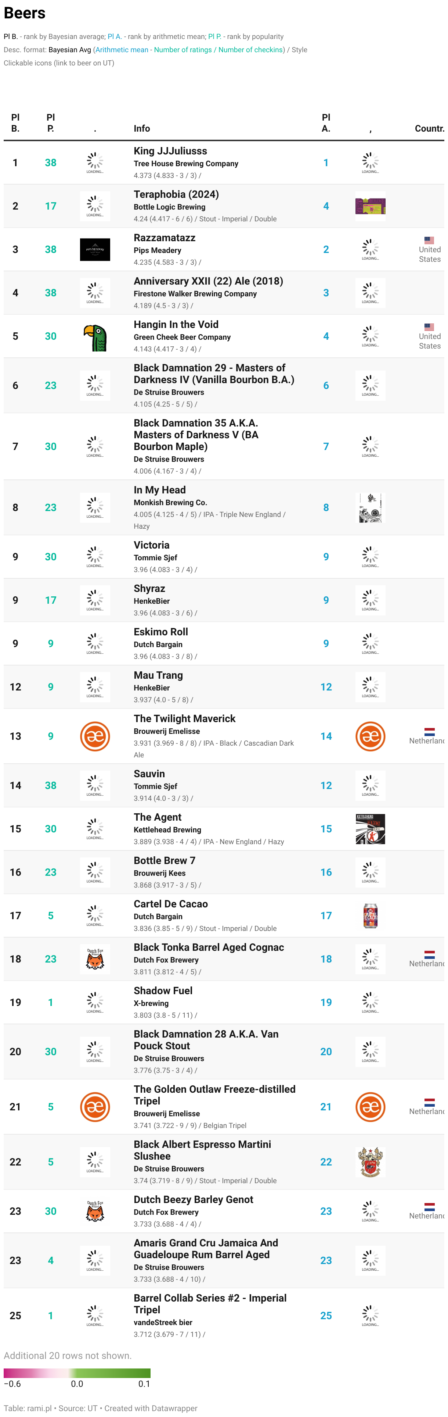Click Teraphobia's purple label thumbnail
448x1417 pixels.
click(x=371, y=206)
